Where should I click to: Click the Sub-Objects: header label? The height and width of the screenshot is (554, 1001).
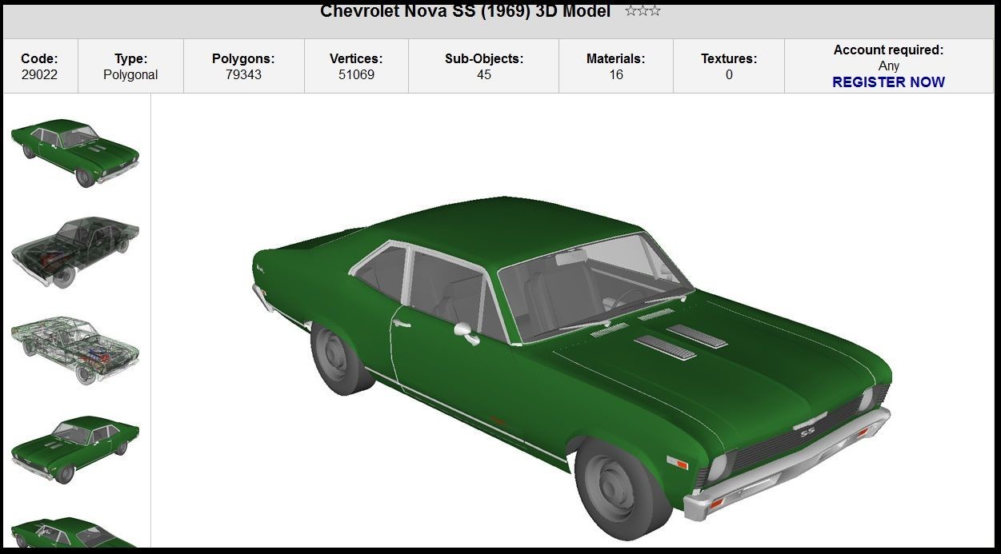tap(484, 58)
